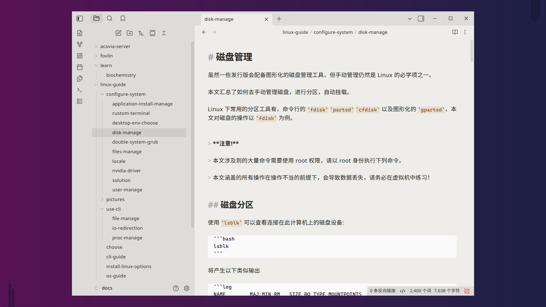Toggle source mode in status bar
Viewport: 546px width, 307px height.
pos(403,291)
